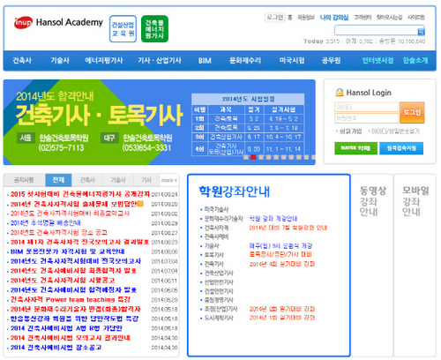
Task: Open the 공무원 main menu
Action: pos(331,61)
